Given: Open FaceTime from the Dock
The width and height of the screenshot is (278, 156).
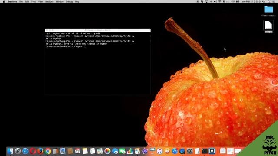Looking at the screenshot, I should click(x=122, y=151).
